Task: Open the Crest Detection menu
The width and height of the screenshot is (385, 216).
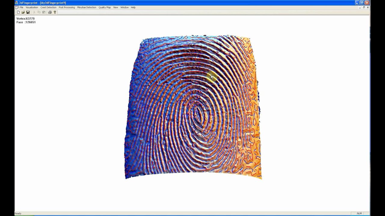Action: 48,7
